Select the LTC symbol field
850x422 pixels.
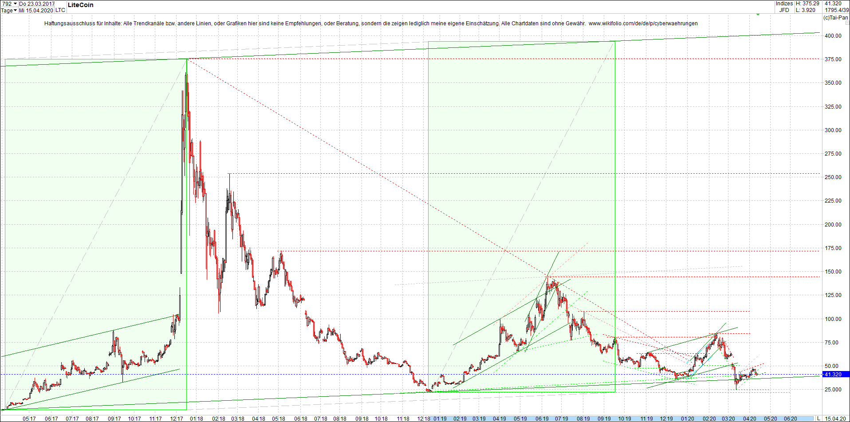[60, 10]
